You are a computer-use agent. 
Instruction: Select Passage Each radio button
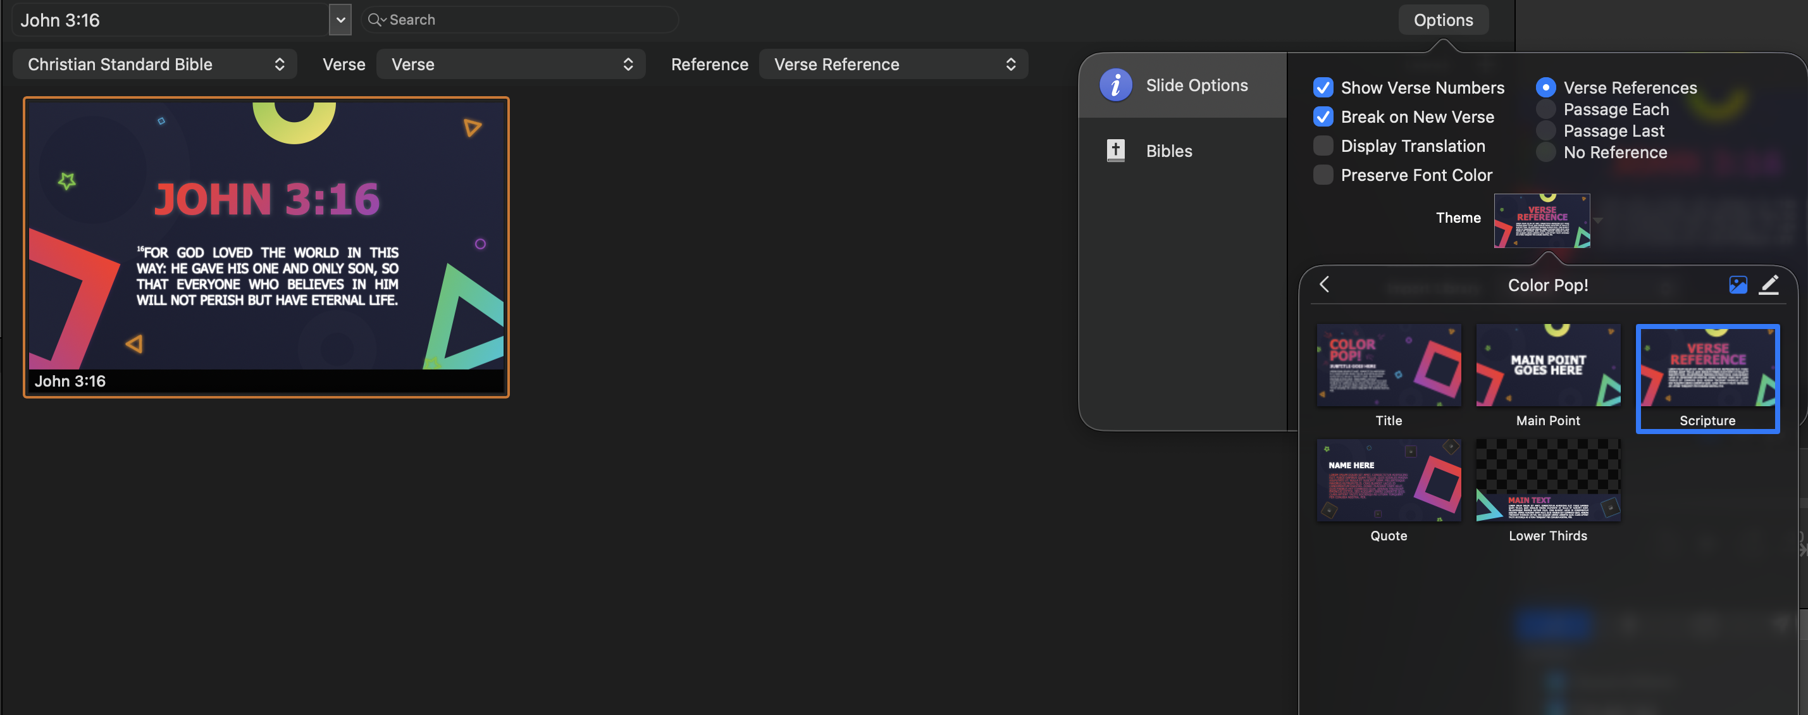pyautogui.click(x=1545, y=109)
